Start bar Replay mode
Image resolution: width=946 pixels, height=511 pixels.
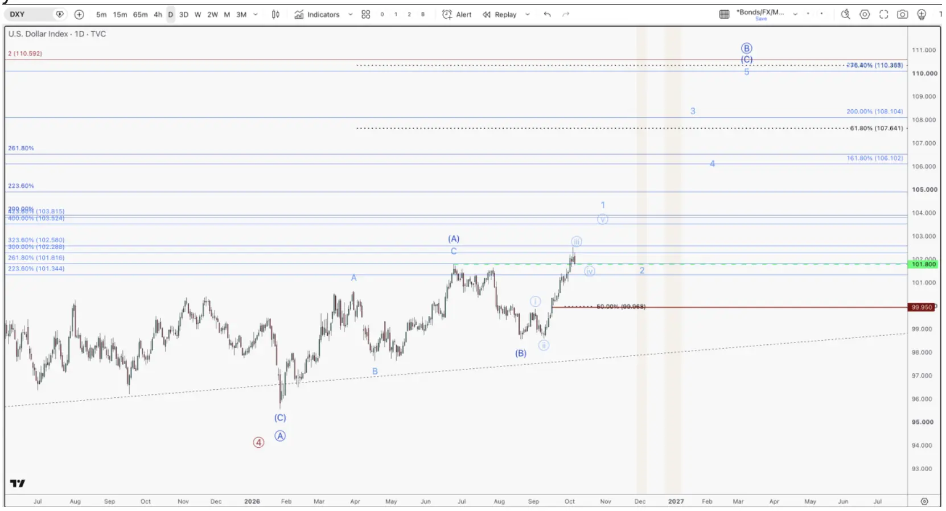[x=500, y=14]
